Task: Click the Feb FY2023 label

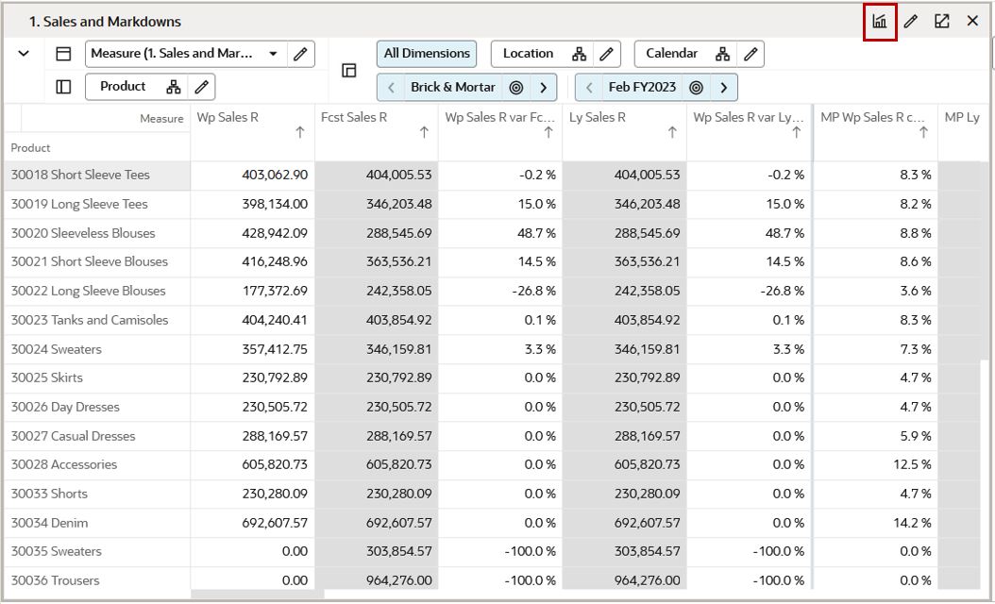Action: [642, 87]
